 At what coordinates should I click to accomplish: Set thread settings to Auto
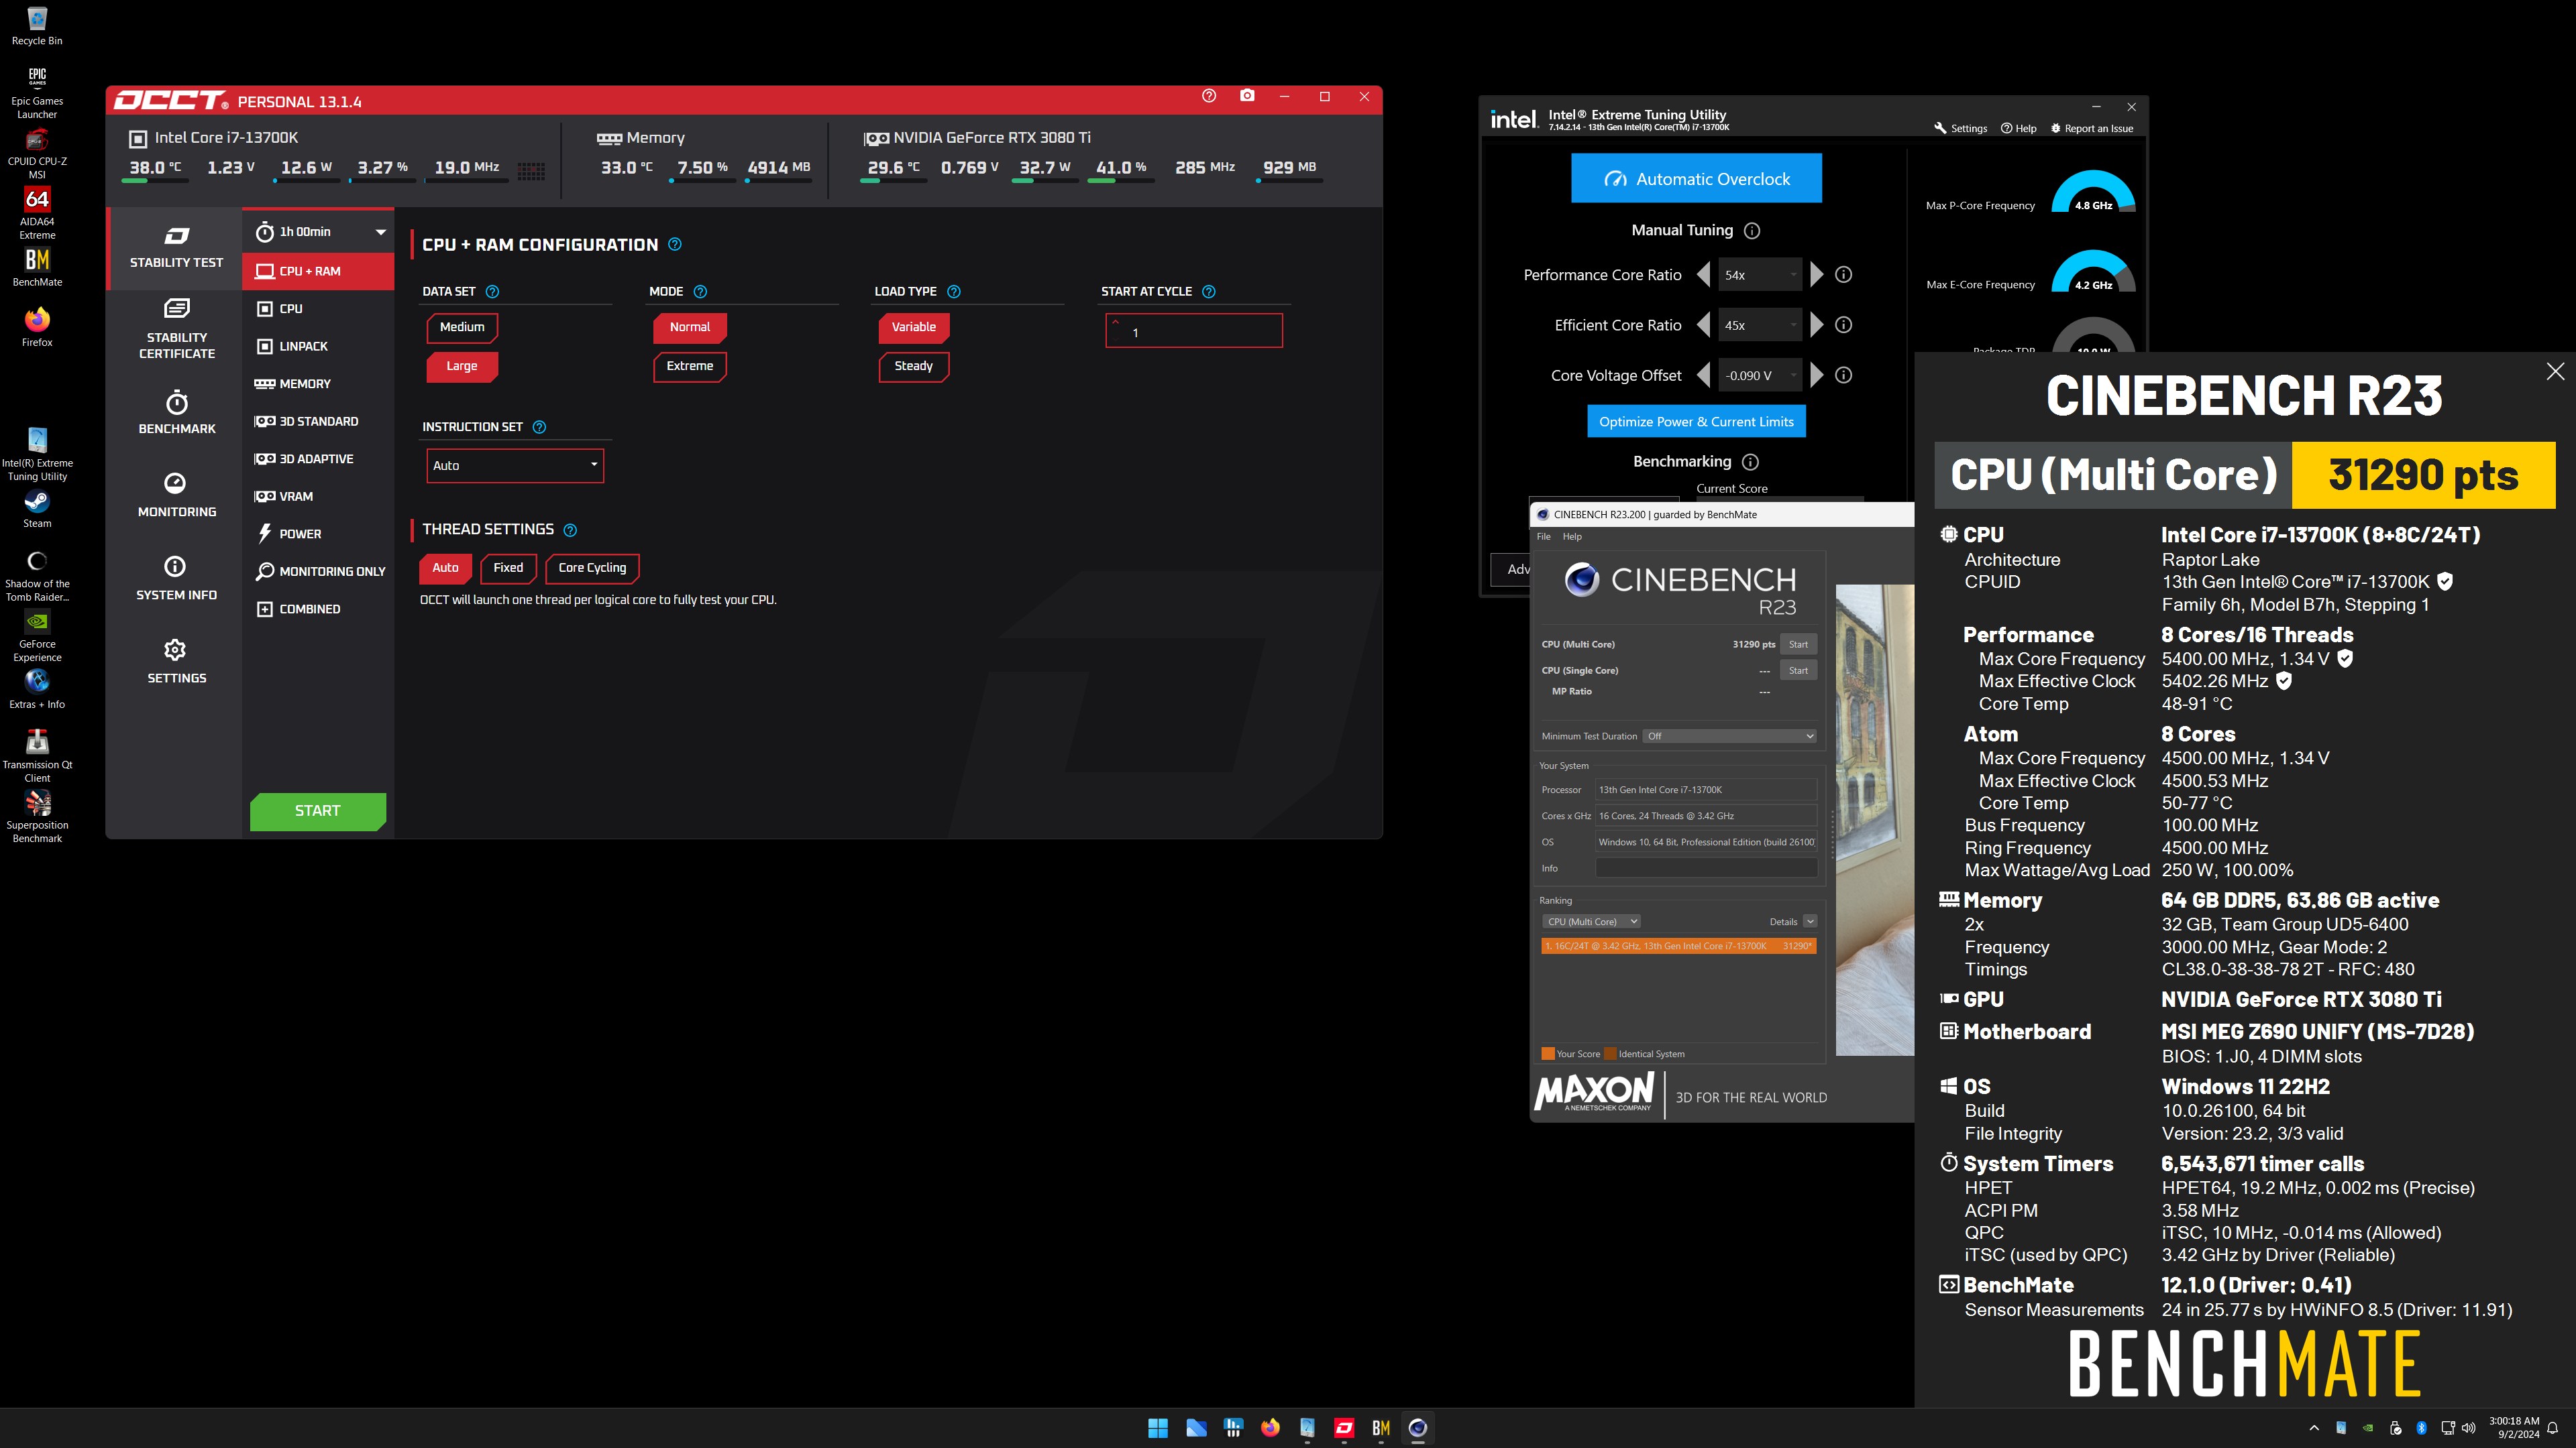tap(445, 568)
